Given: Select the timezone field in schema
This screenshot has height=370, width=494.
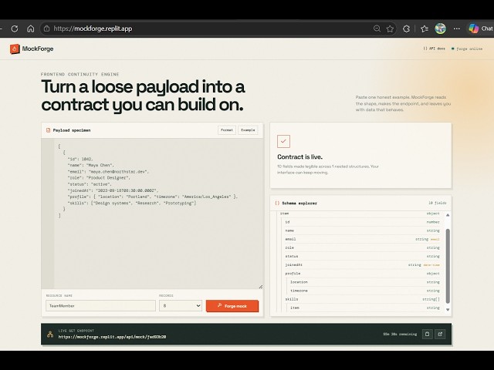Looking at the screenshot, I should pos(365,291).
